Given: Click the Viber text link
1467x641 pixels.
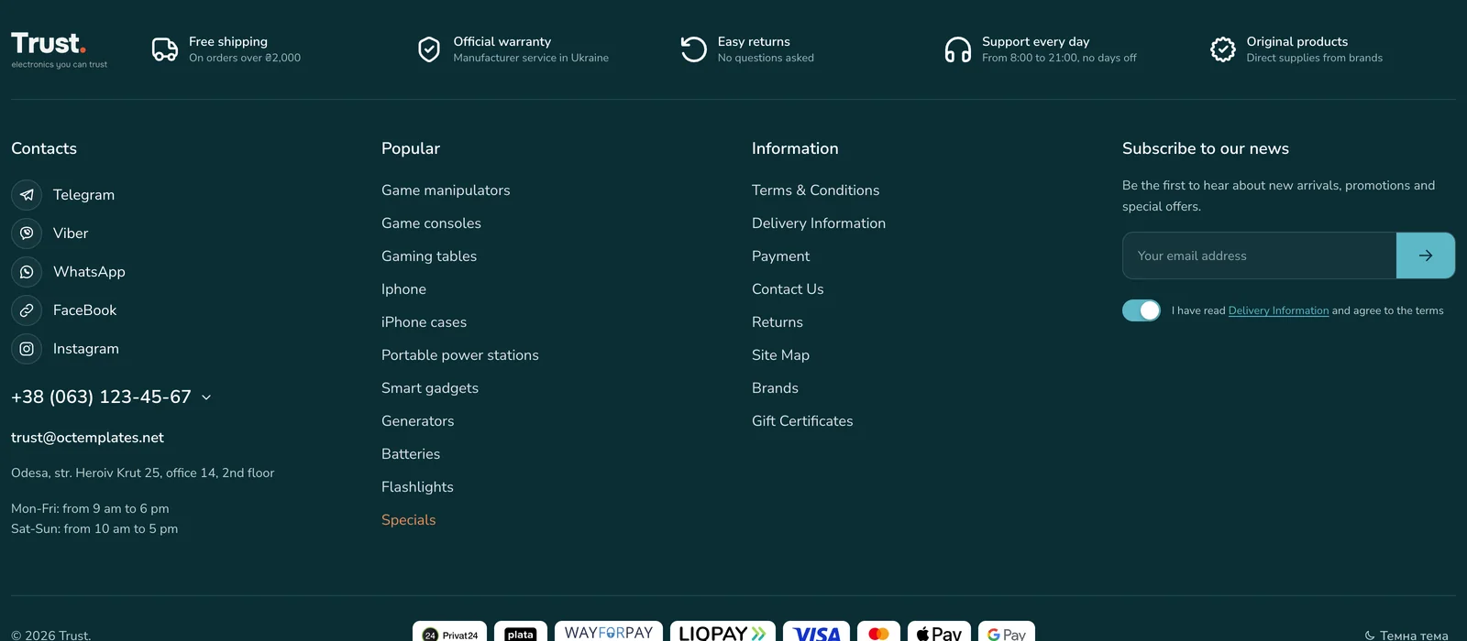Looking at the screenshot, I should pos(71,234).
